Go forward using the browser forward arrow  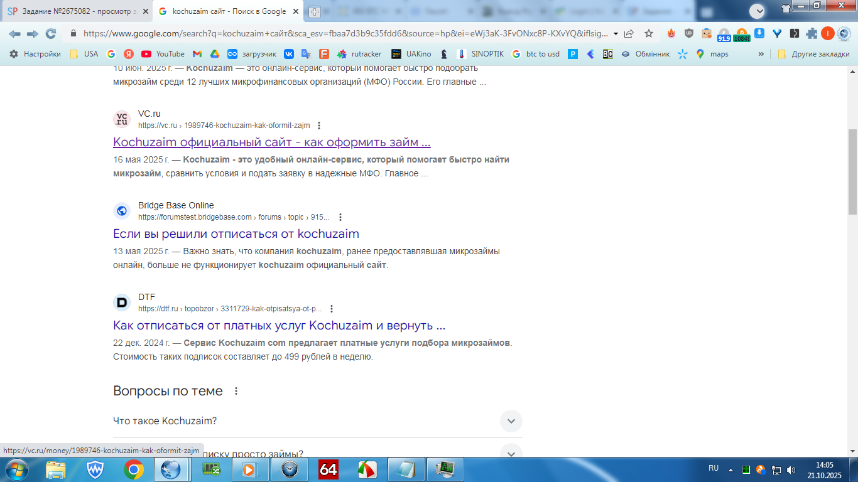[33, 34]
